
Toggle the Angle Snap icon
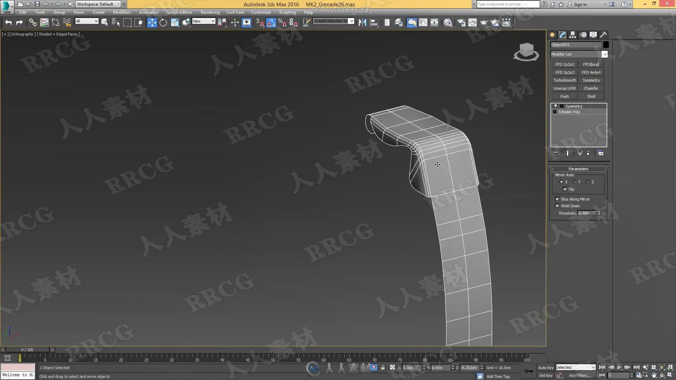click(271, 23)
